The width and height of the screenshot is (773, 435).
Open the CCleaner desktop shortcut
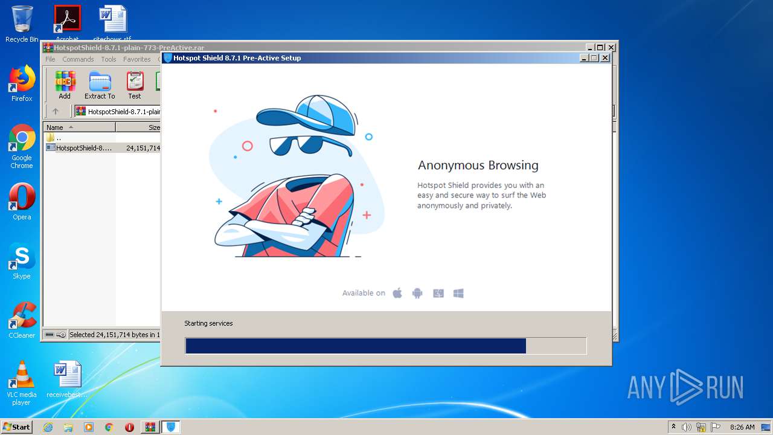(22, 320)
